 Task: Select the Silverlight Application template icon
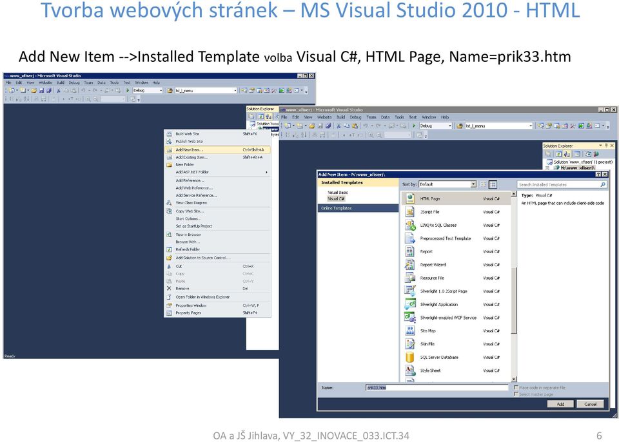(410, 304)
